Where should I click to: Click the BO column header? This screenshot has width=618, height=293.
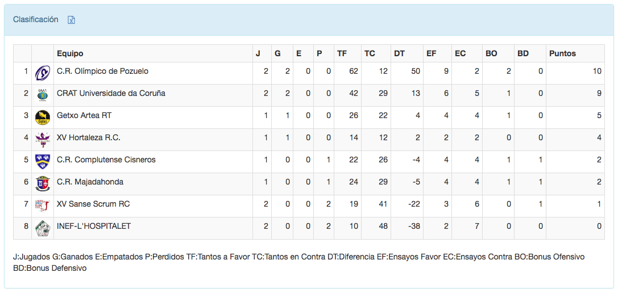pyautogui.click(x=491, y=53)
